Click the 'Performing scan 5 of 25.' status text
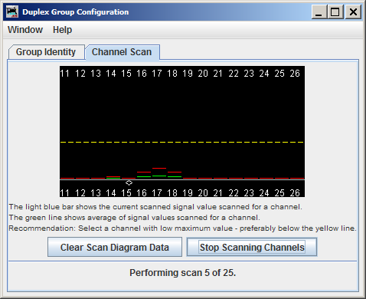This screenshot has width=366, height=299. click(x=182, y=273)
